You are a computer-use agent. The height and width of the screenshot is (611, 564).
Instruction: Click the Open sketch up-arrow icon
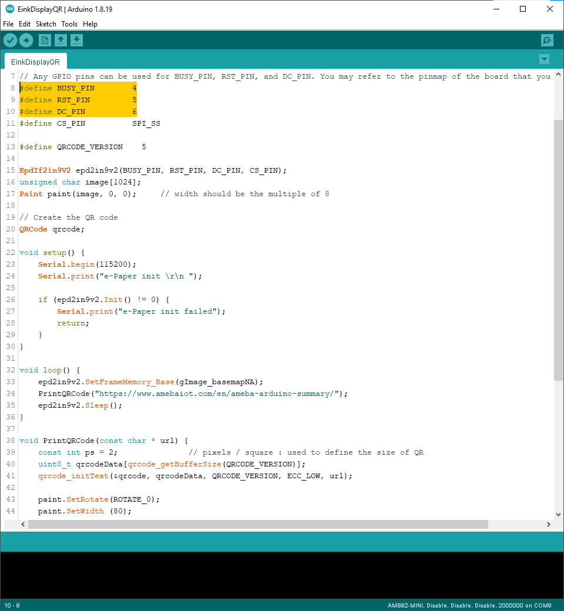[x=61, y=40]
